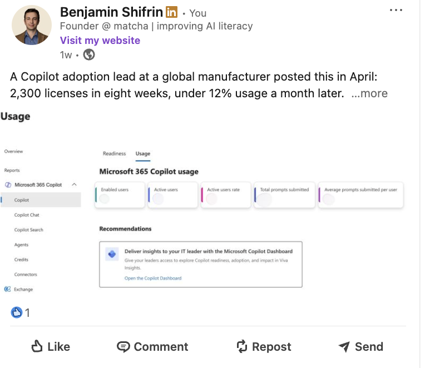Click the LinkedIn premium badge icon

[171, 12]
